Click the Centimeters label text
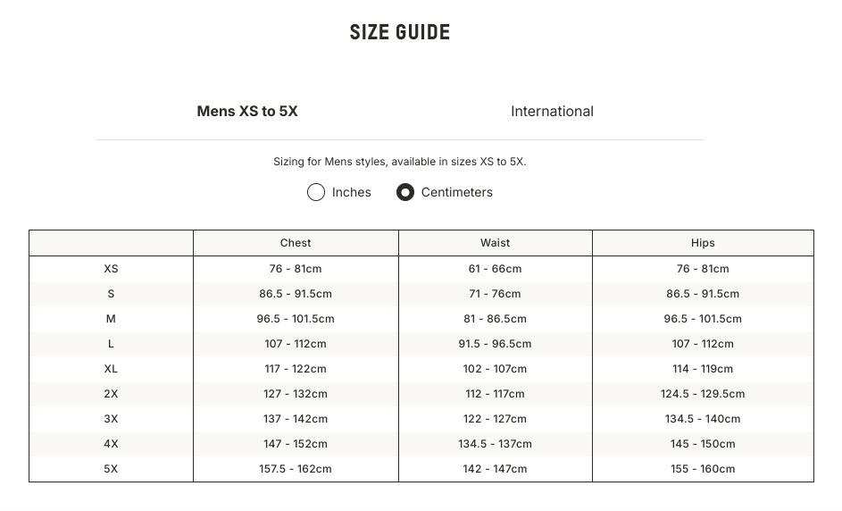842x511 pixels. (457, 192)
